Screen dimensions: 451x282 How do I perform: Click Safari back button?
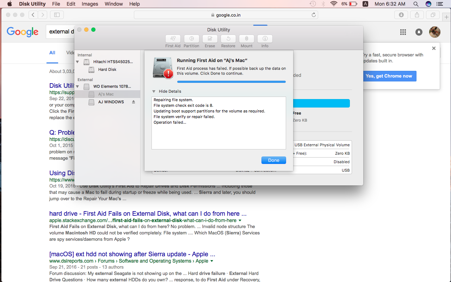[33, 15]
